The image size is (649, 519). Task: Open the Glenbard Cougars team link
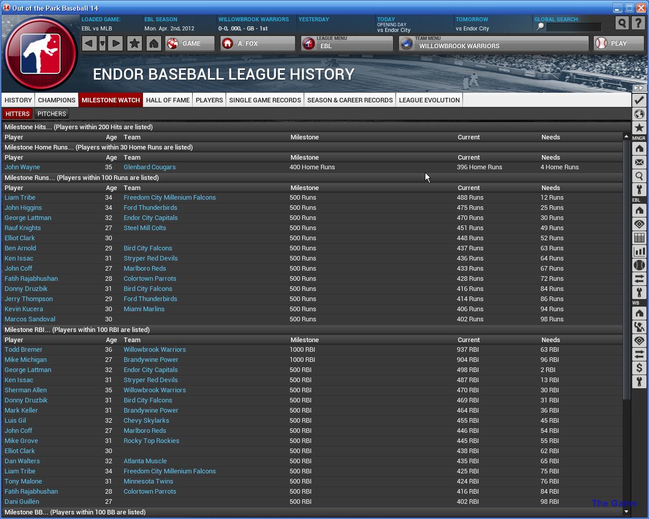pos(150,167)
